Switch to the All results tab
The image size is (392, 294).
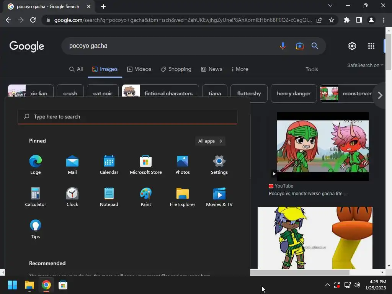point(76,69)
